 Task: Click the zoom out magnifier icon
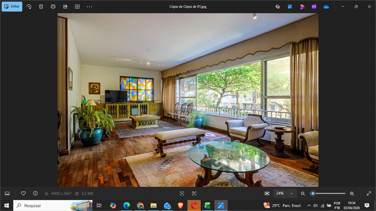point(303,193)
